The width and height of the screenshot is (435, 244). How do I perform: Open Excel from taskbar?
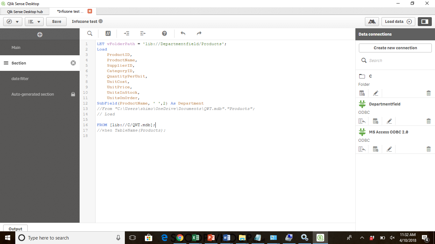(x=196, y=238)
